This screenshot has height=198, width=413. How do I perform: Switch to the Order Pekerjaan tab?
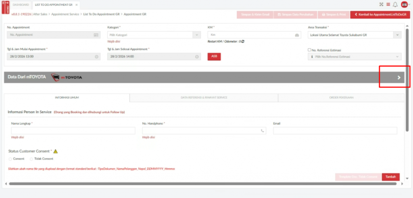pos(341,98)
